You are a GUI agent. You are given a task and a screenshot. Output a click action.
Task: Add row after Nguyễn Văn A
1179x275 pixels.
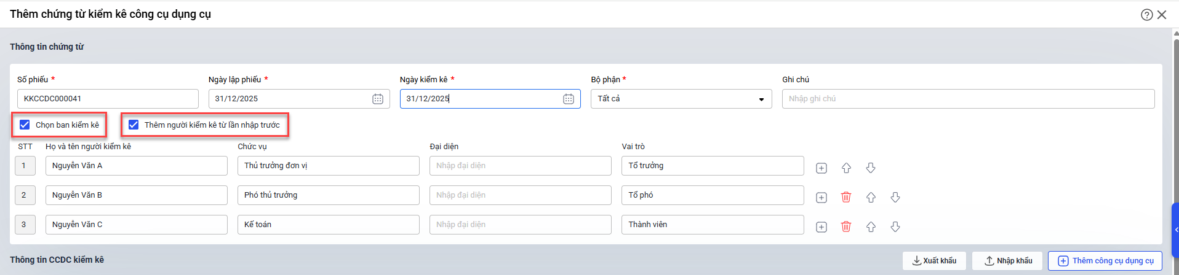(x=821, y=168)
